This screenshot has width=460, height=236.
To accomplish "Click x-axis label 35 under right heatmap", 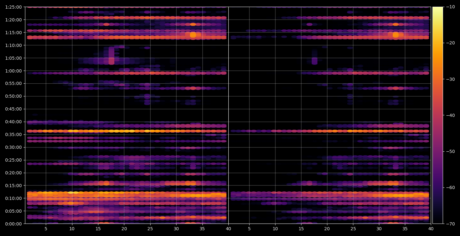I will [405, 229].
